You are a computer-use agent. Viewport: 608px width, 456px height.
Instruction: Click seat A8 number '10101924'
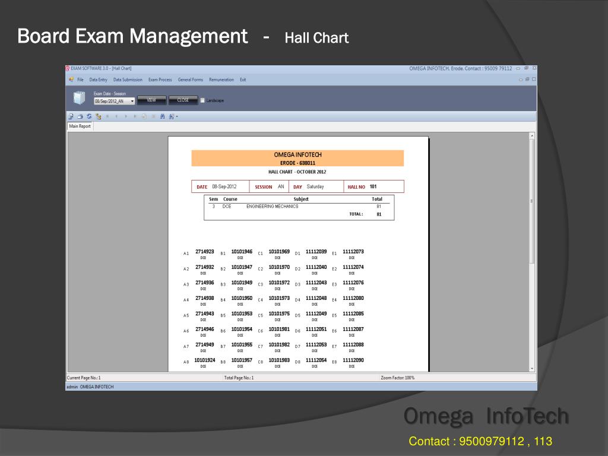pyautogui.click(x=205, y=360)
